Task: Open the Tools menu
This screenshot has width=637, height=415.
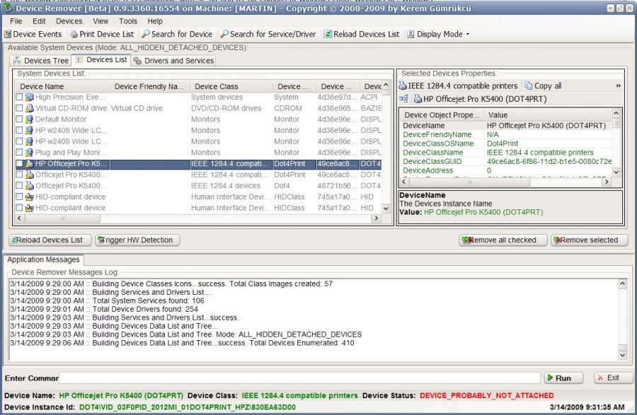Action: (127, 21)
